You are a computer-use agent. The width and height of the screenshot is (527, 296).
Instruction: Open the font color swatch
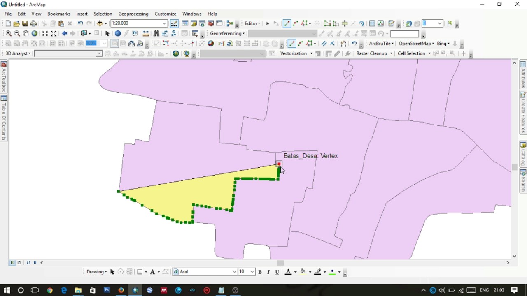pos(289,272)
